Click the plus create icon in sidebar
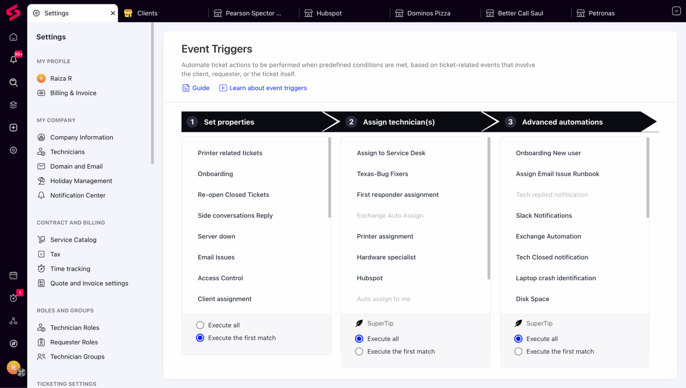686x388 pixels. click(x=13, y=127)
